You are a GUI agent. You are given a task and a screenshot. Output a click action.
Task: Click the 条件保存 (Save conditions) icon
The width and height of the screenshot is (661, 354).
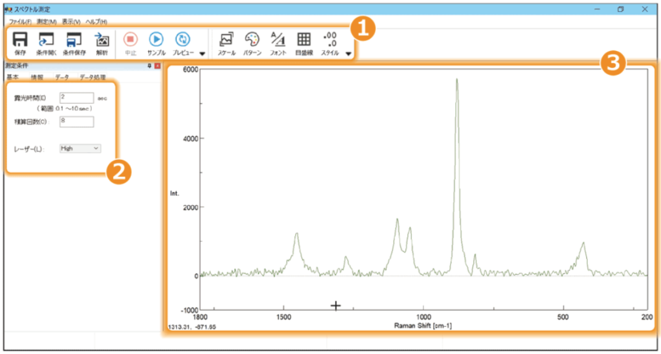pyautogui.click(x=74, y=43)
